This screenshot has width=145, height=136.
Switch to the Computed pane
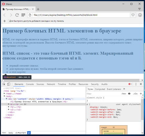tap(100, 89)
